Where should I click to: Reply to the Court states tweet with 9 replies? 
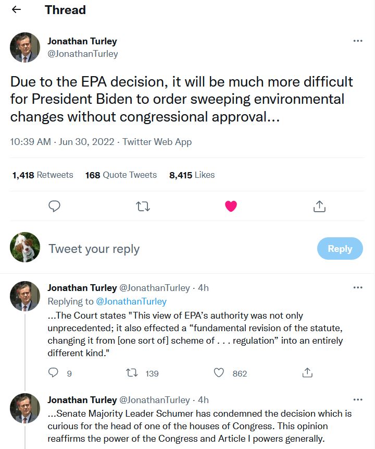point(53,373)
